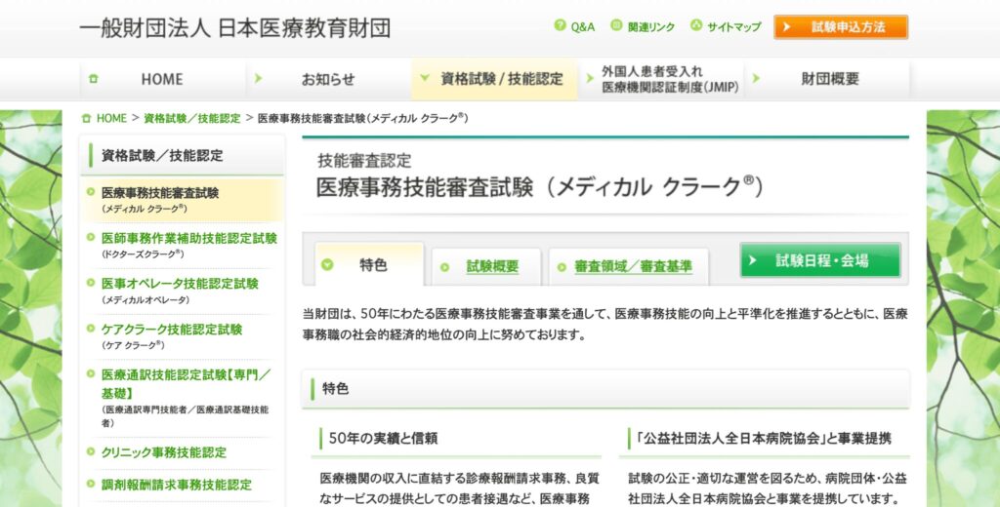Click the 関連リンク green icon
Image resolution: width=1000 pixels, height=507 pixels.
pos(616,25)
